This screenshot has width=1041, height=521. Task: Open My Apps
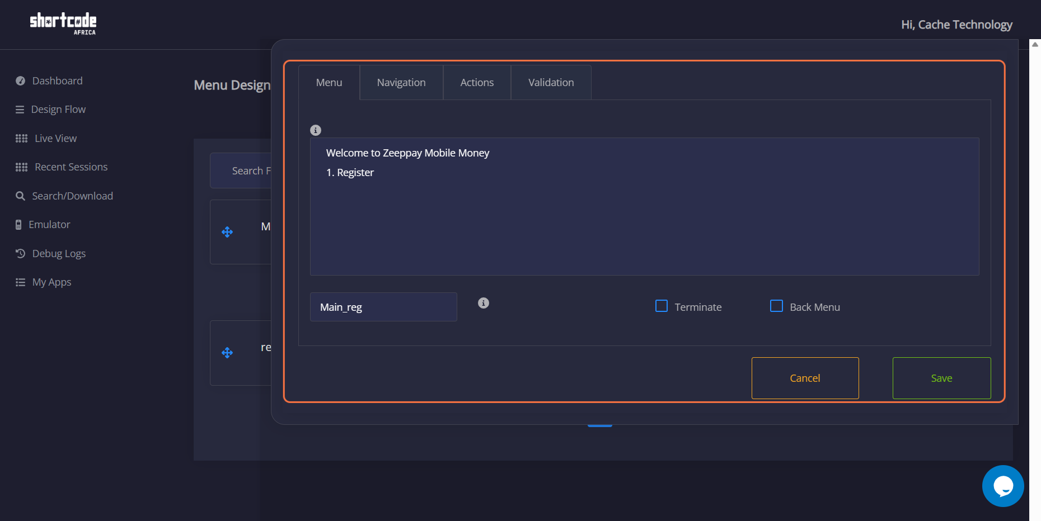pyautogui.click(x=51, y=282)
